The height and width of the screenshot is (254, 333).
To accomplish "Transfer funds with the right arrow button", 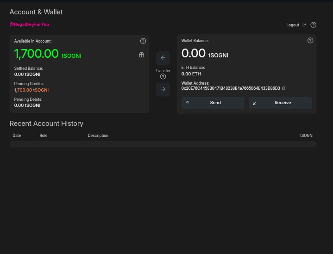I will click(163, 89).
